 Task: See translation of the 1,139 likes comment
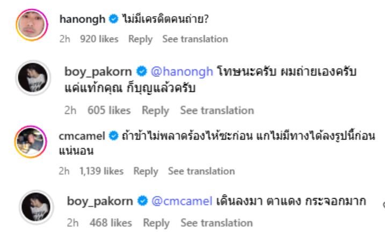tap(201, 171)
